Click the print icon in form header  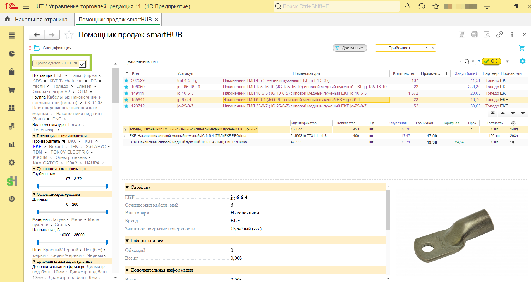click(x=474, y=34)
